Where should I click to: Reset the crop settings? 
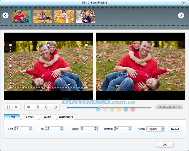pyautogui.click(x=175, y=129)
